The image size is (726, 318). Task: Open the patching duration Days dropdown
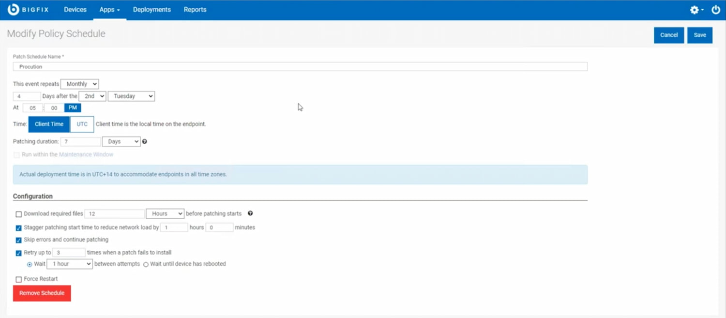pos(121,141)
